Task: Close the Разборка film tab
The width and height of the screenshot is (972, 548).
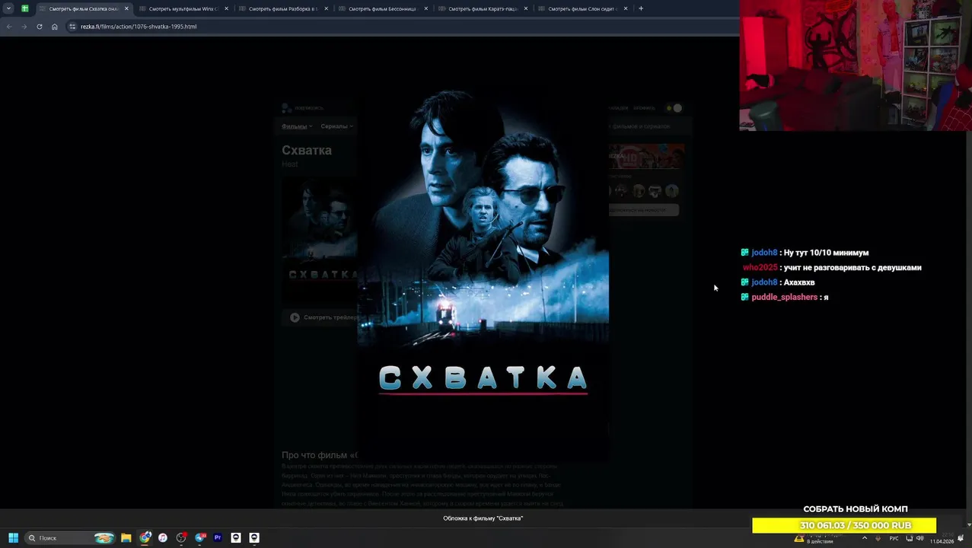Action: (x=327, y=8)
